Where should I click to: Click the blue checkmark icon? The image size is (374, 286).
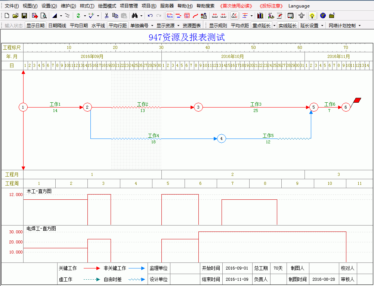(92, 16)
